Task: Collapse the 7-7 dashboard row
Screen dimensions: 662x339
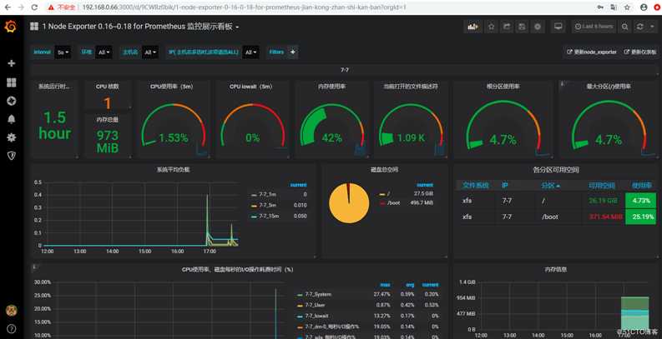Action: coord(345,70)
